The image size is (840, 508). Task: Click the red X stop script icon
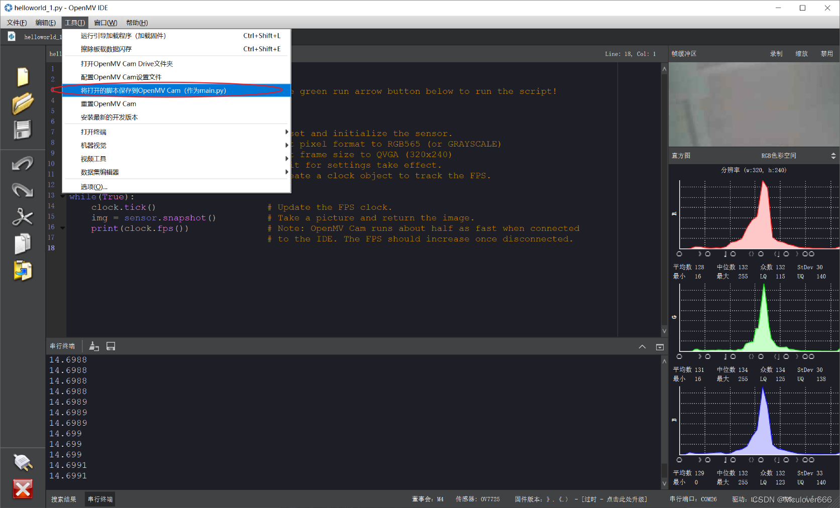pos(23,489)
